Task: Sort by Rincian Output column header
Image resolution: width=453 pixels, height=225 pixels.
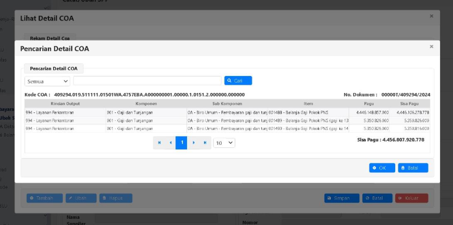Action: tap(65, 104)
